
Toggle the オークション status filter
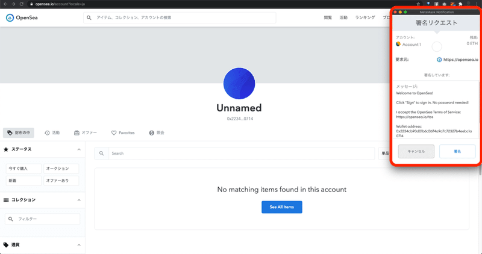61,169
